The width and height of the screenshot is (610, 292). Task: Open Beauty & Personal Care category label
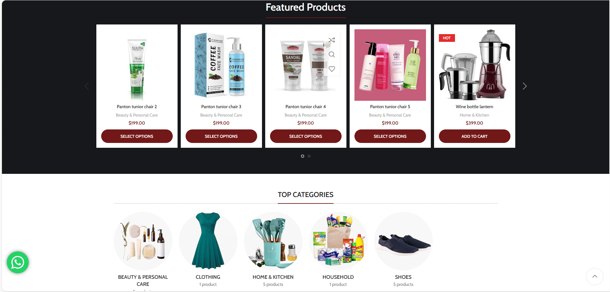pyautogui.click(x=143, y=280)
